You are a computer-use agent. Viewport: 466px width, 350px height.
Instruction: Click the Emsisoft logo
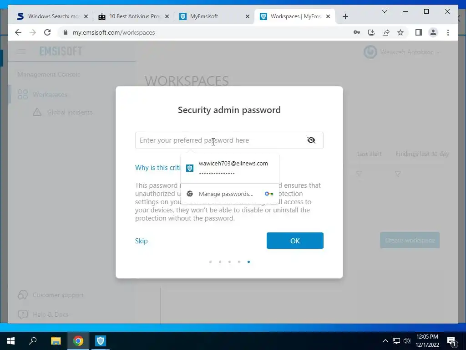[61, 51]
